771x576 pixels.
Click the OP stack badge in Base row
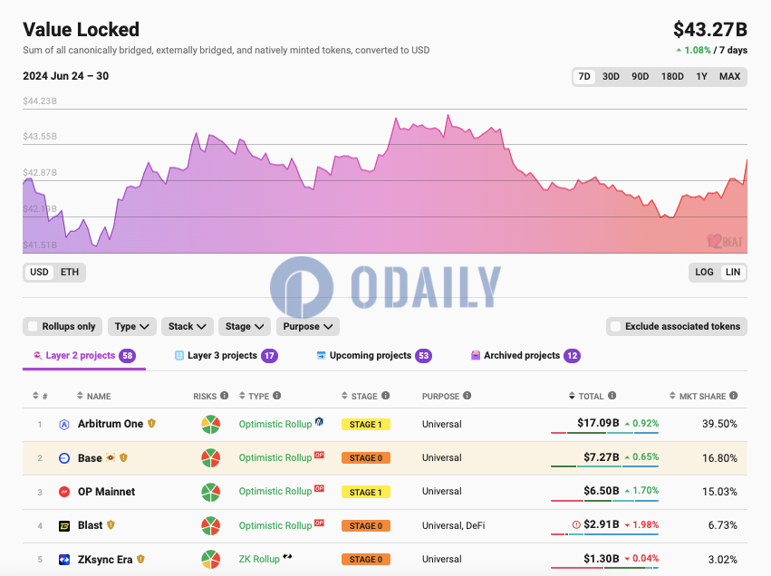click(x=319, y=455)
